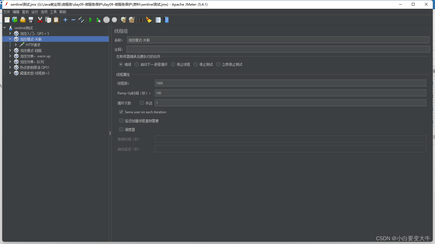Collapse the sentinel测试 root node
This screenshot has height=244, width=435.
(x=5, y=28)
